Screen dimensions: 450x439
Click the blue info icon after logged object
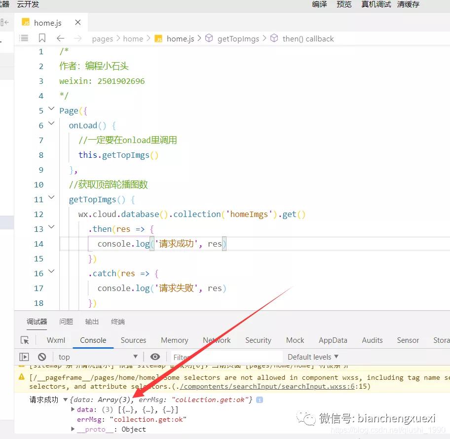[x=260, y=400]
